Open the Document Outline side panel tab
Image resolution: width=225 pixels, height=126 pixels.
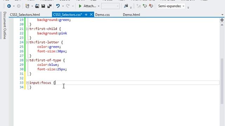click(5, 26)
